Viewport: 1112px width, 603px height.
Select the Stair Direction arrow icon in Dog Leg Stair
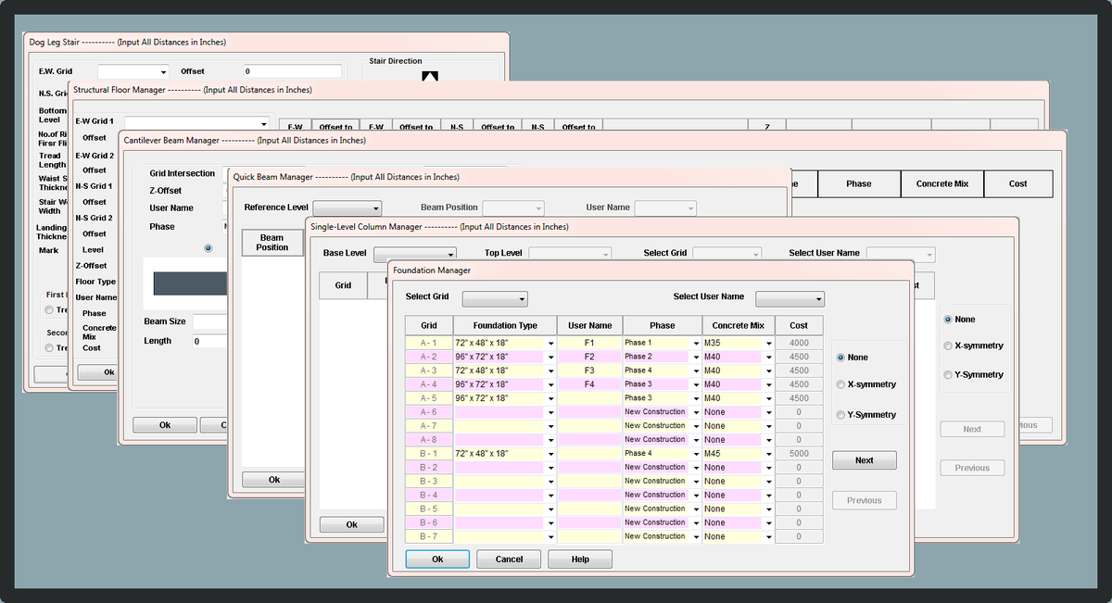429,77
